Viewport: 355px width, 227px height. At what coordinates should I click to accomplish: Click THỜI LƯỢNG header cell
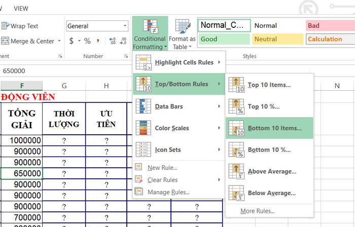click(x=64, y=119)
